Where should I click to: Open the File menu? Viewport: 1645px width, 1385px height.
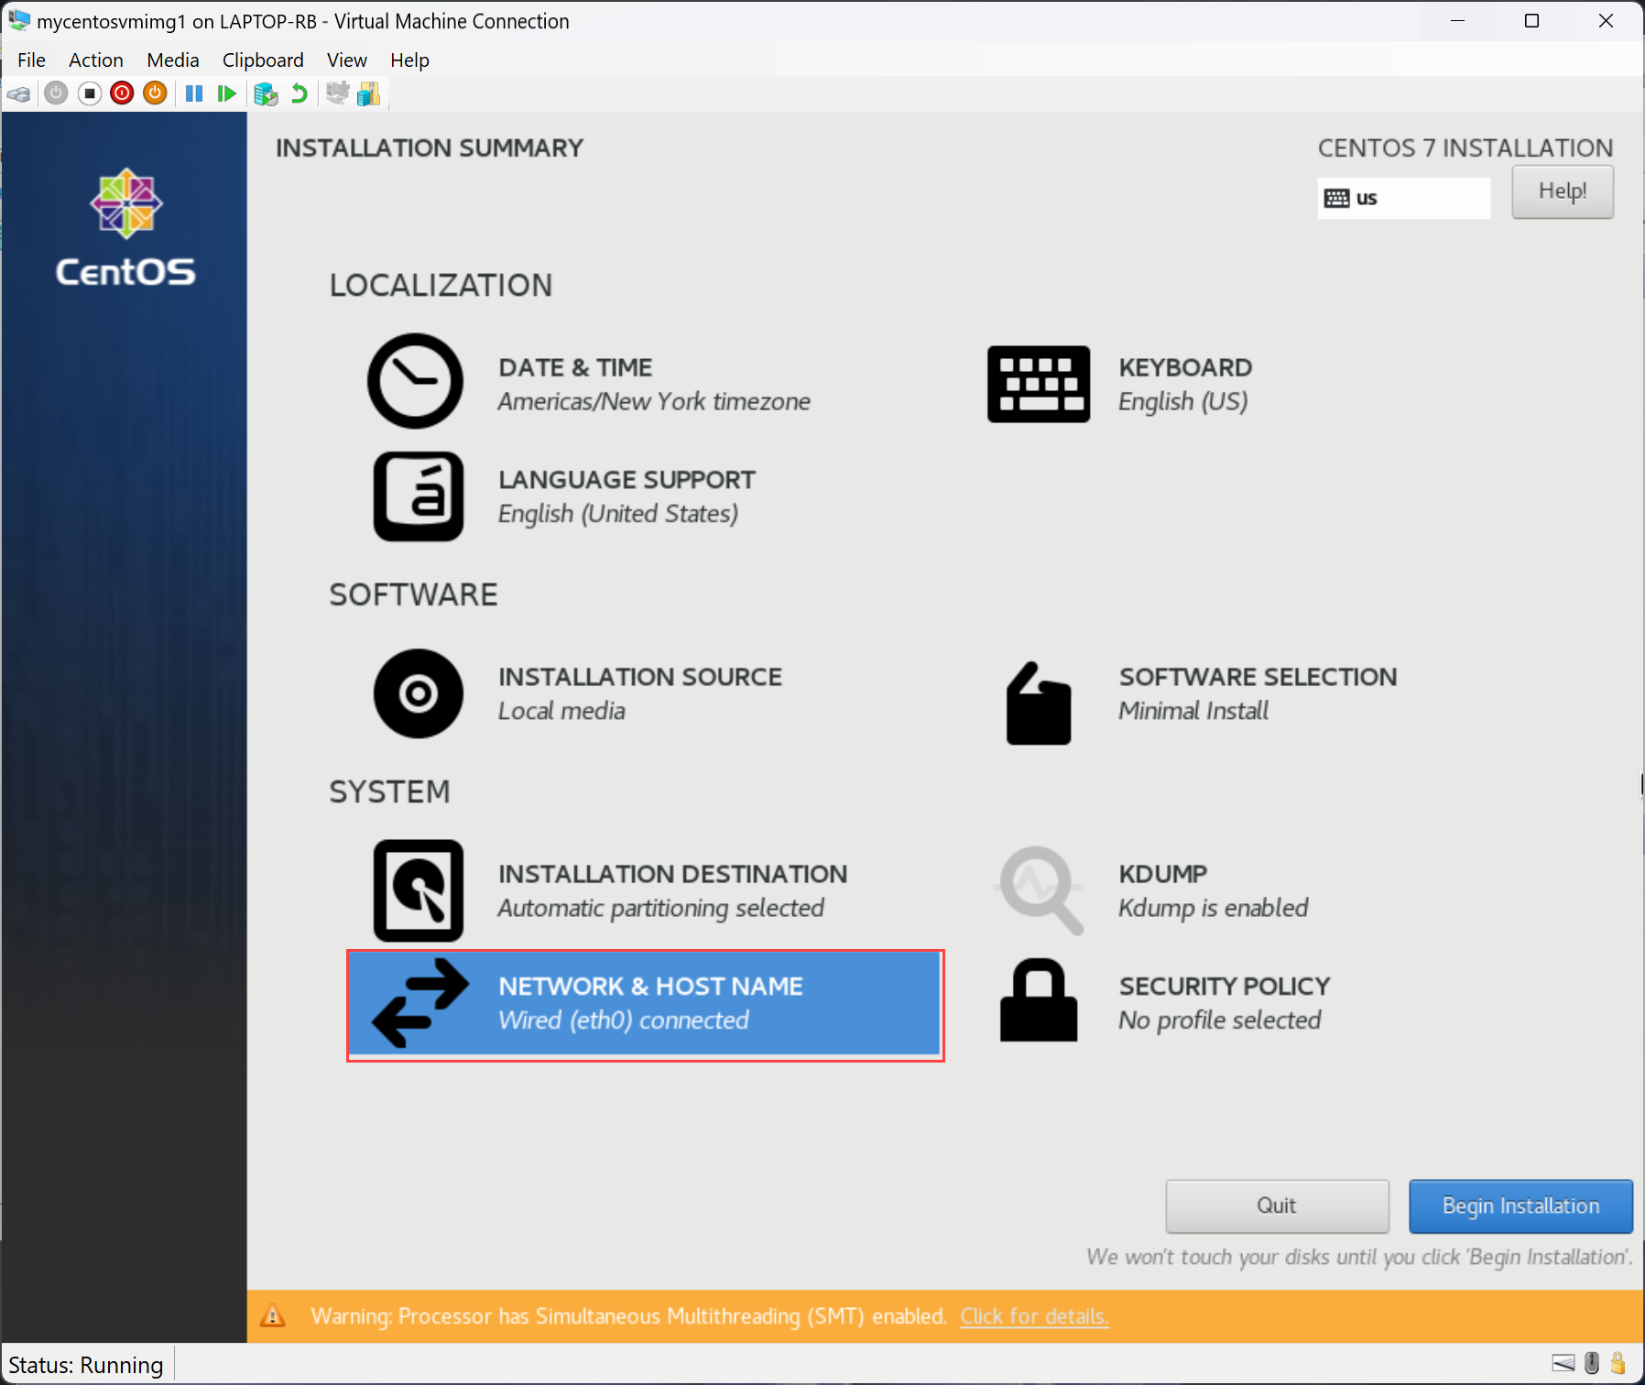pos(31,60)
